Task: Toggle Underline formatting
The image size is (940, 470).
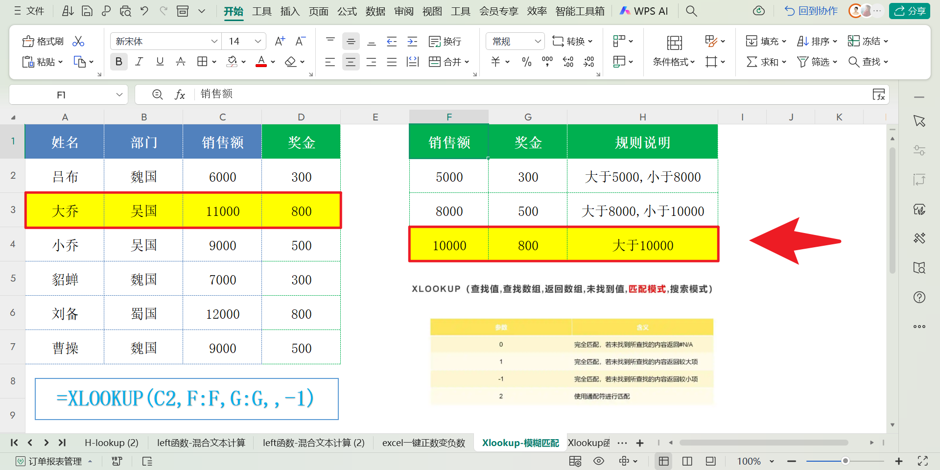Action: pos(160,62)
